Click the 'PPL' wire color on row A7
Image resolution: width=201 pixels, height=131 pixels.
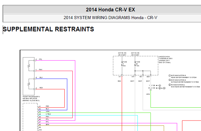click(x=47, y=122)
